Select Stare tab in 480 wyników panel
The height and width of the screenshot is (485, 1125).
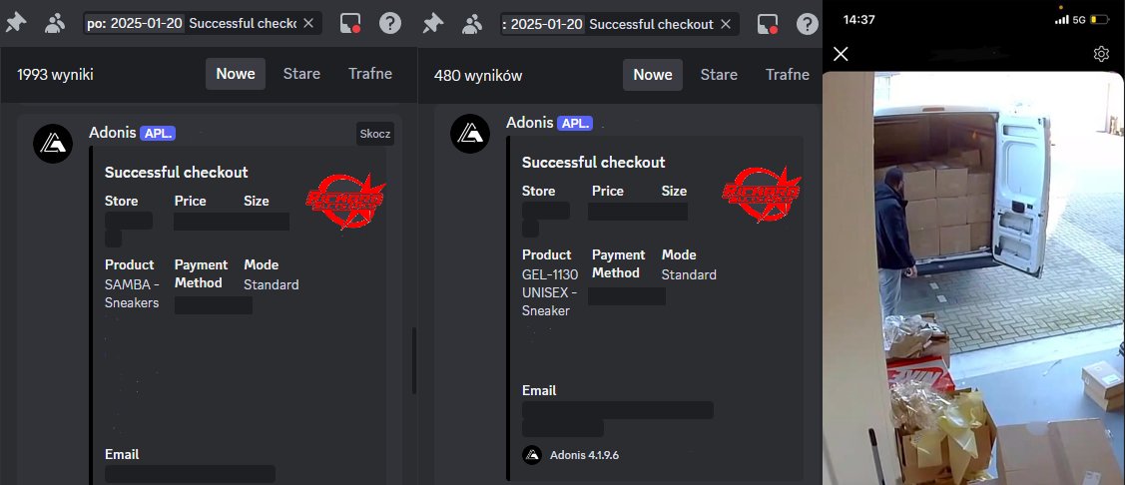tap(718, 75)
